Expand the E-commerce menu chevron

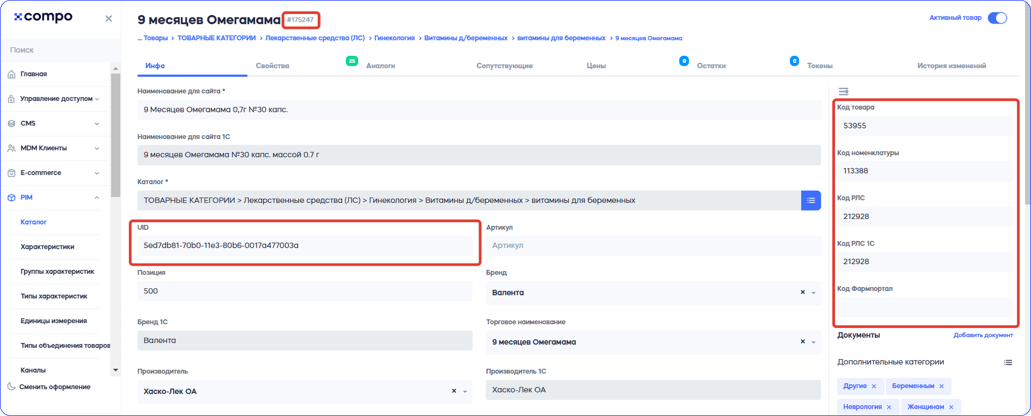[97, 173]
